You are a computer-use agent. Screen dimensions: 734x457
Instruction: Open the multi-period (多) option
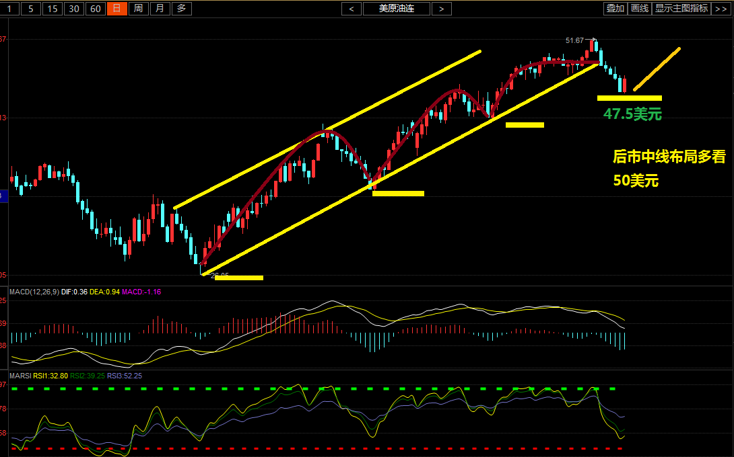click(181, 9)
